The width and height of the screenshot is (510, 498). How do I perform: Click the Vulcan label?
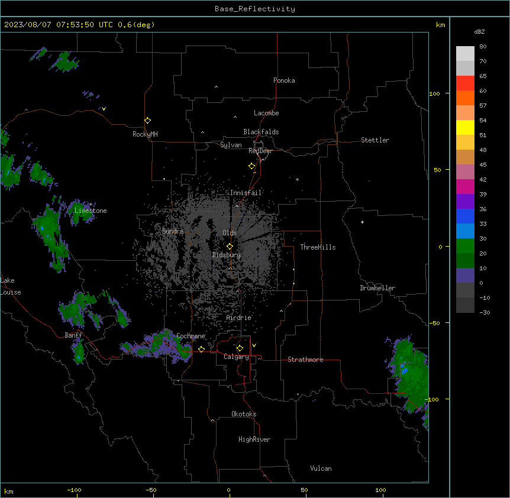(321, 468)
